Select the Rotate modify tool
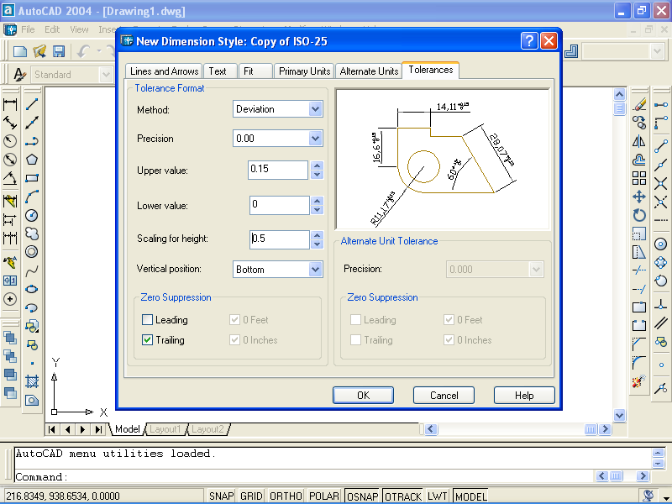Screen dimensions: 672x504 coord(639,215)
